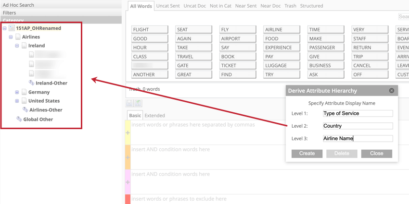409x204 pixels.
Task: Expand the United States tree node
Action: [x=17, y=101]
